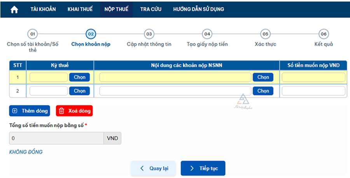Click step 02 circle Chọn khoản nộp
This screenshot has width=350, height=178.
tap(91, 34)
